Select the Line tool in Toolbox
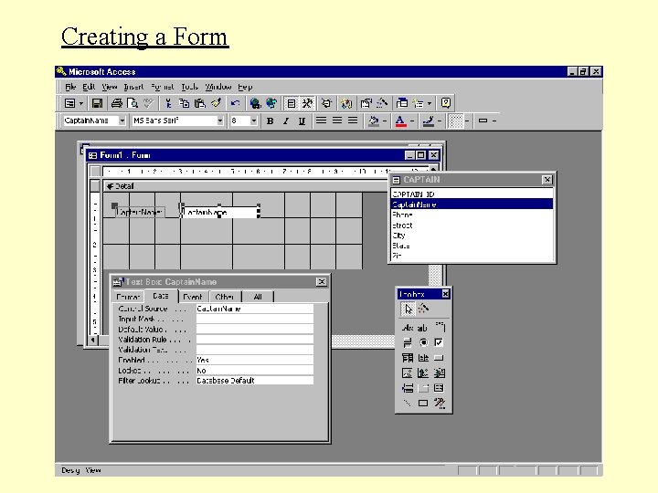Screen dimensions: 658x493 pos(408,404)
